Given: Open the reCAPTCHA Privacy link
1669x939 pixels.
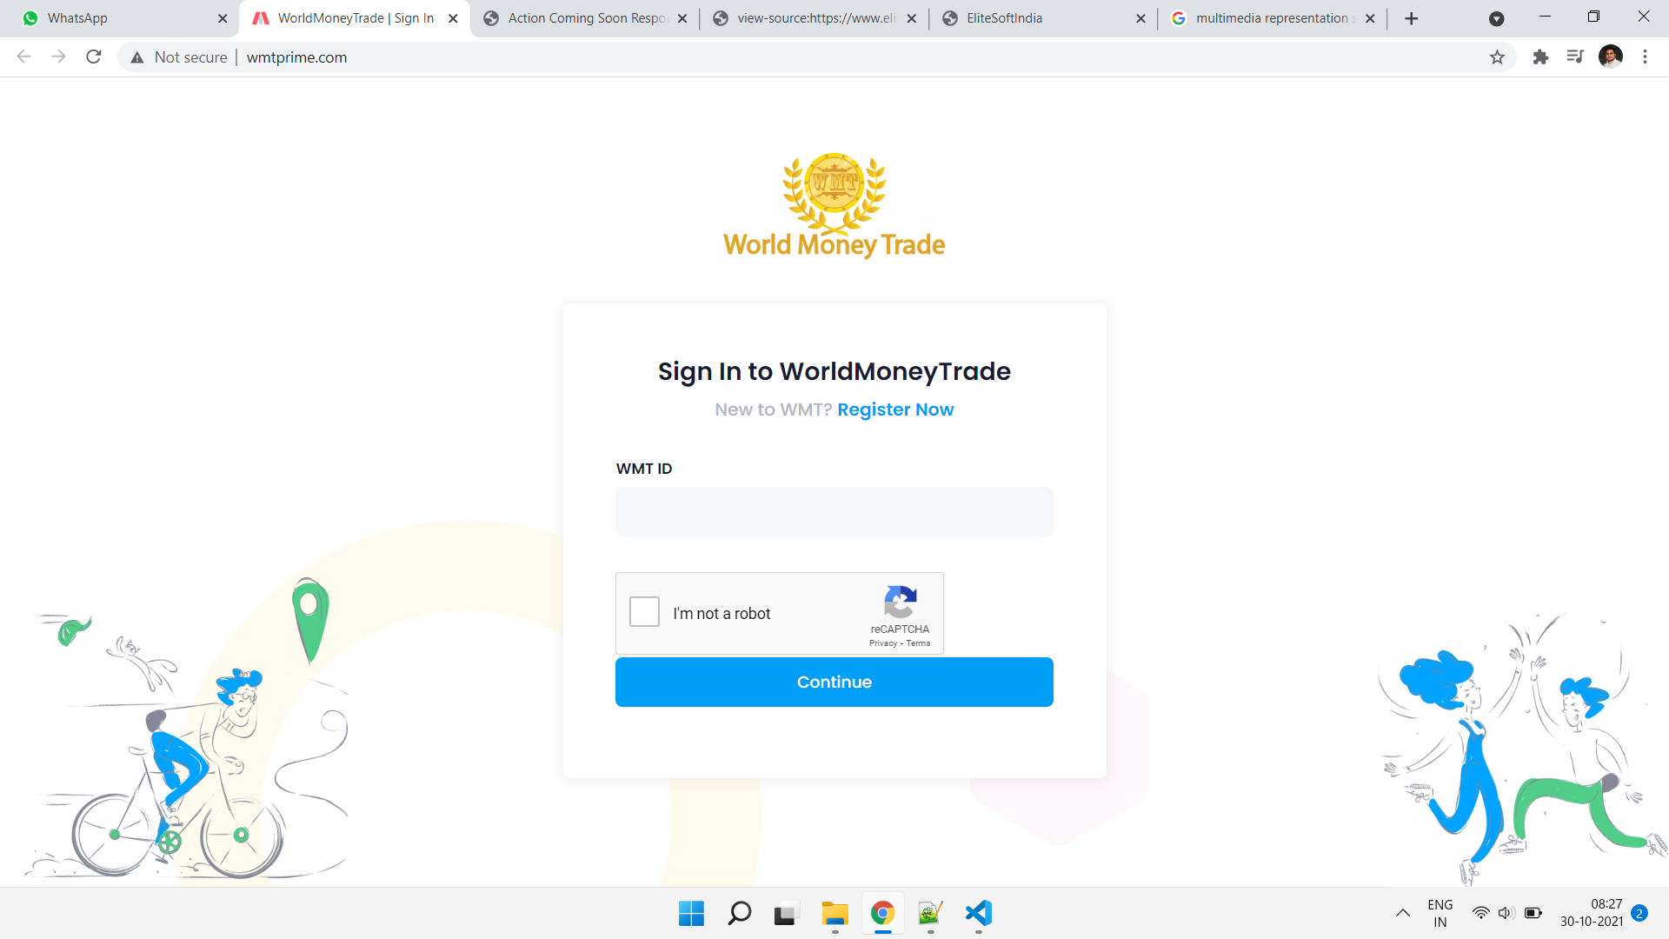Looking at the screenshot, I should tap(882, 643).
